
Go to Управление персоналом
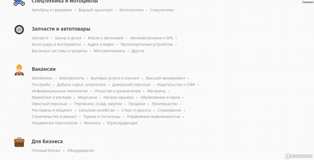[x=54, y=123]
